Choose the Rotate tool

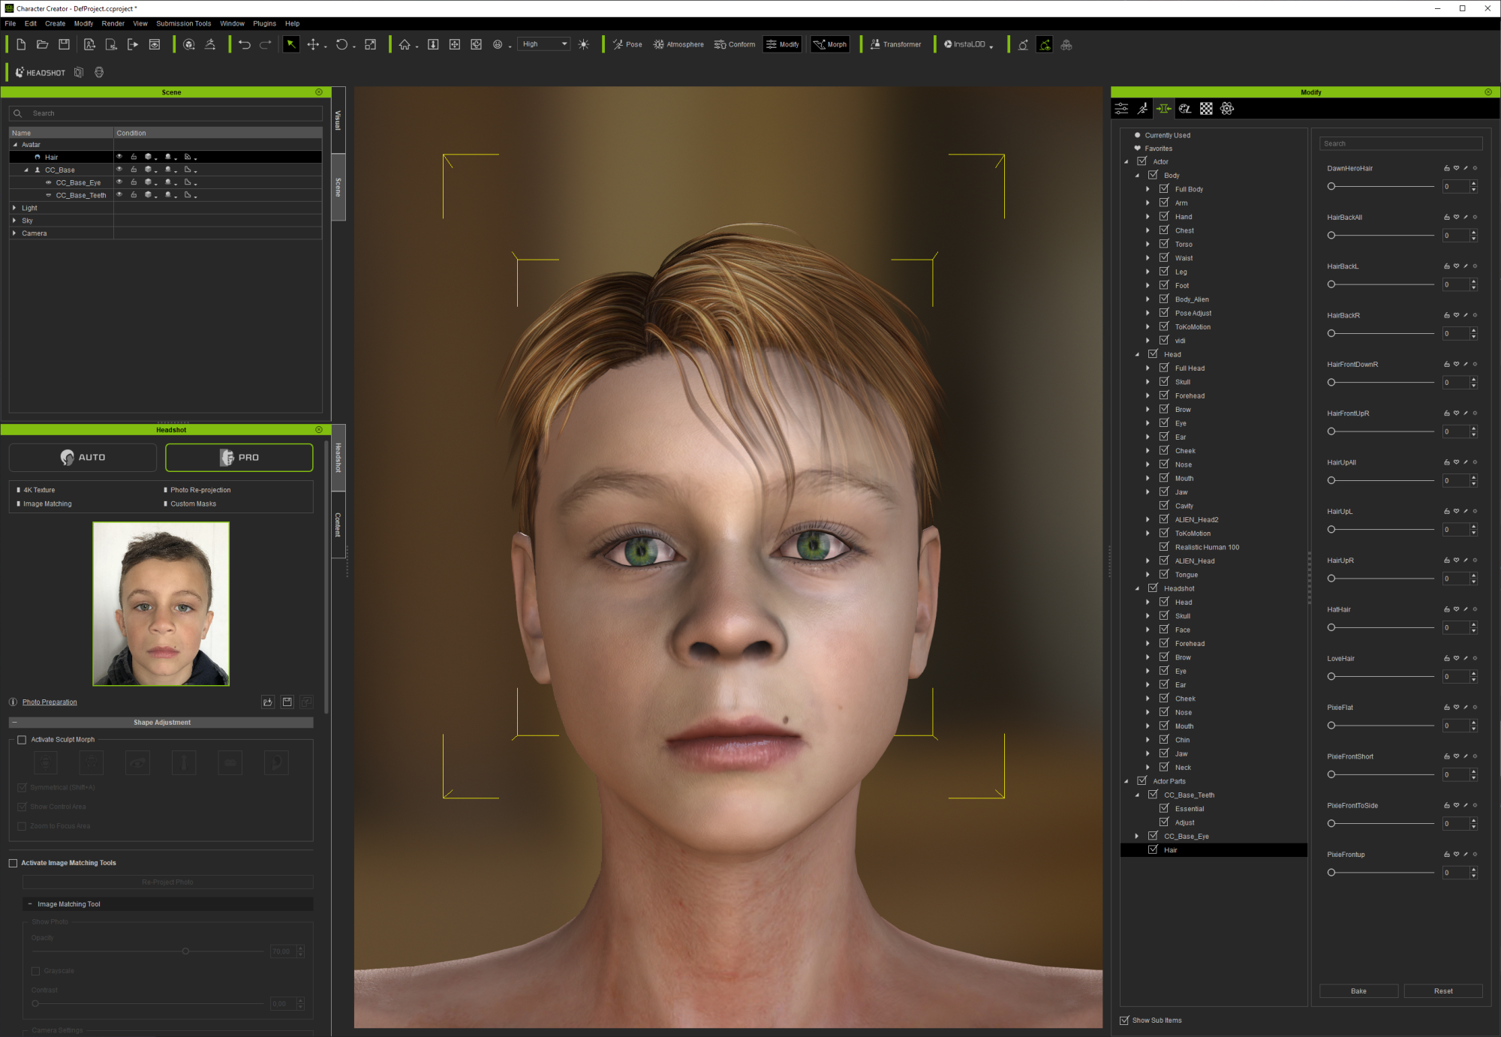[x=341, y=44]
